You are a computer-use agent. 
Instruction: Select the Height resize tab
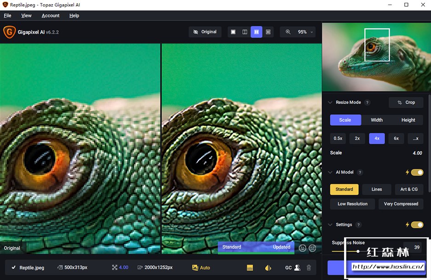point(408,120)
